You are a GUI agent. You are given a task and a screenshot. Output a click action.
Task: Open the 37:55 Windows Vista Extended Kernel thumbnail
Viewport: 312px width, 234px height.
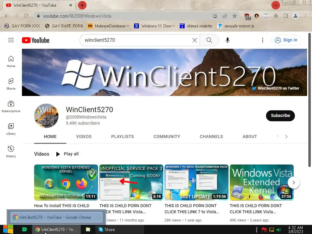[x=262, y=182]
